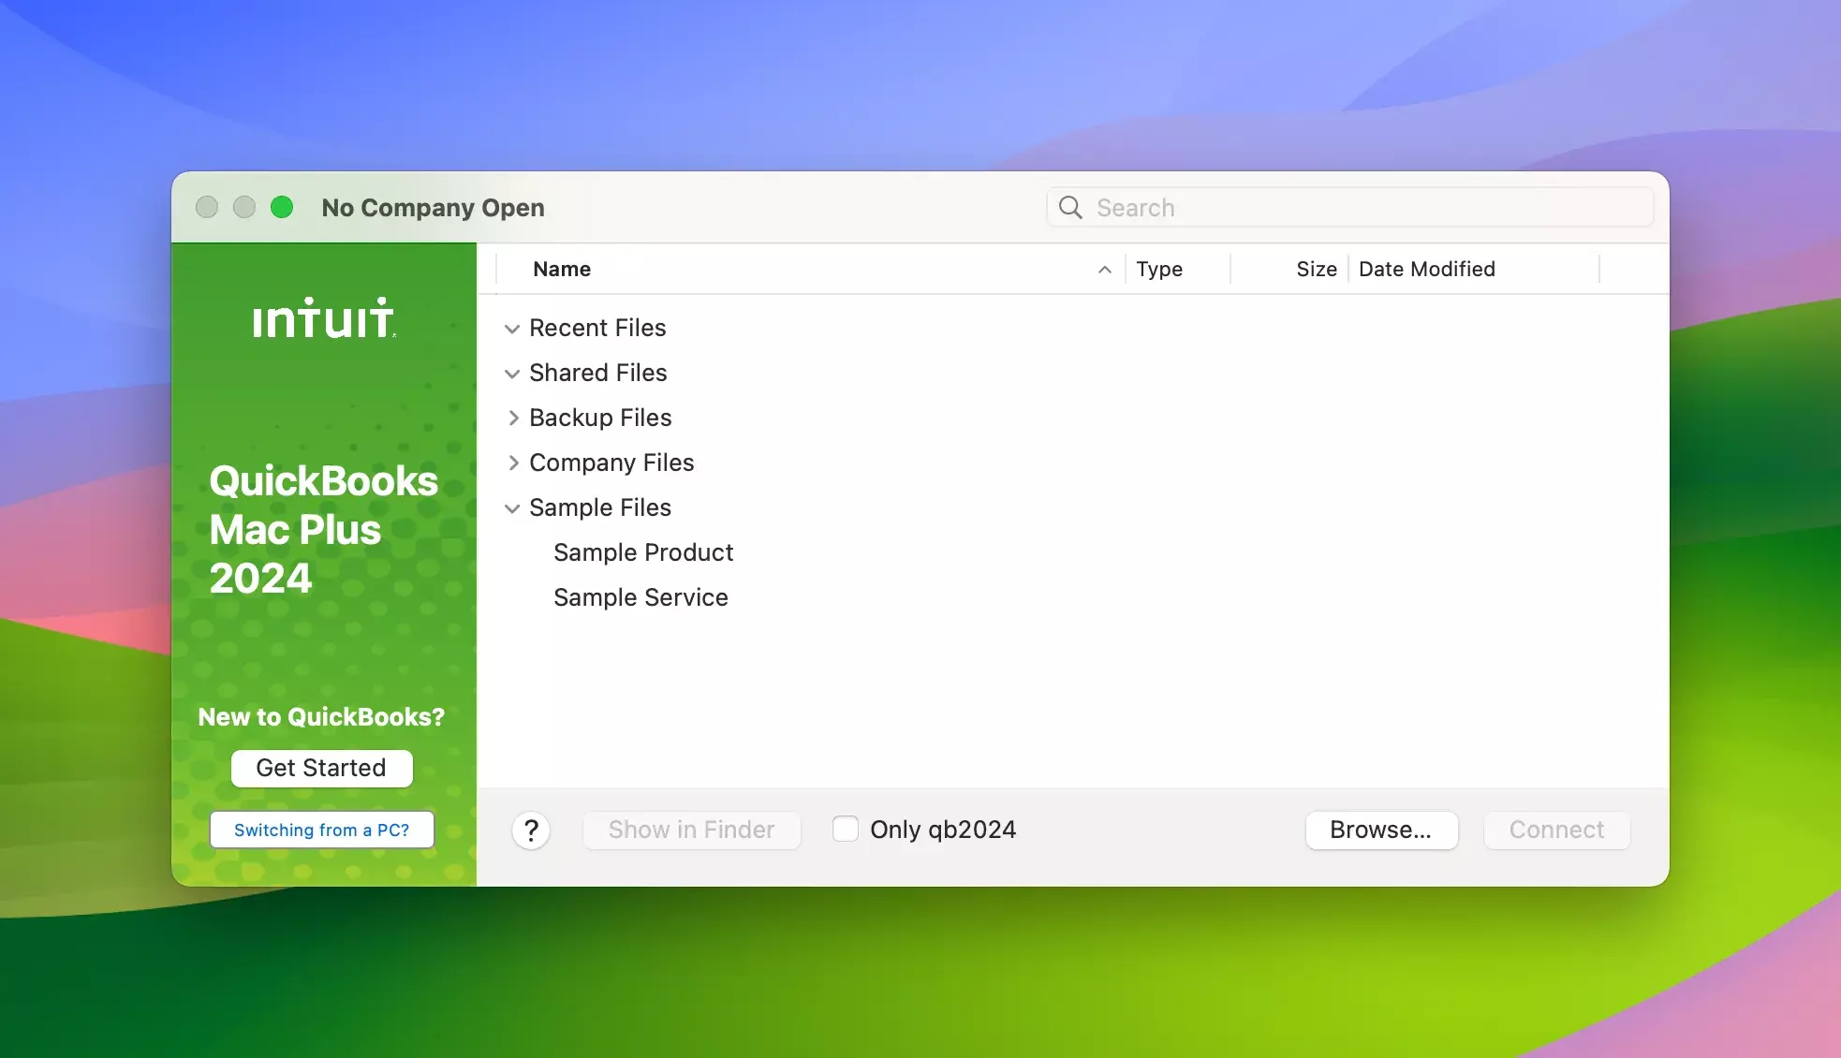Click the Name column sort arrow
The height and width of the screenshot is (1058, 1841).
point(1105,270)
